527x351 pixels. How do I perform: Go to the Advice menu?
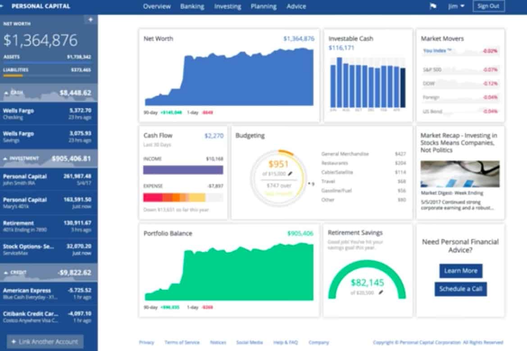296,6
